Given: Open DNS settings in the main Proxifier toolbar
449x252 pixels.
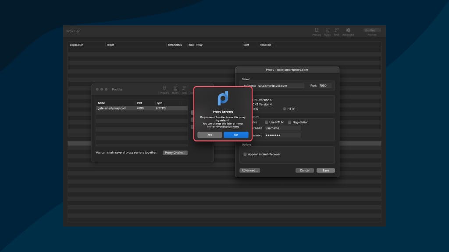Looking at the screenshot, I should (x=336, y=31).
